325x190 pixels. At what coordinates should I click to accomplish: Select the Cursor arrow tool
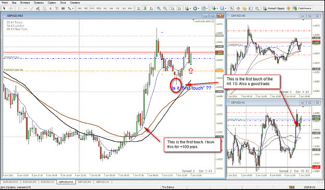4,8
